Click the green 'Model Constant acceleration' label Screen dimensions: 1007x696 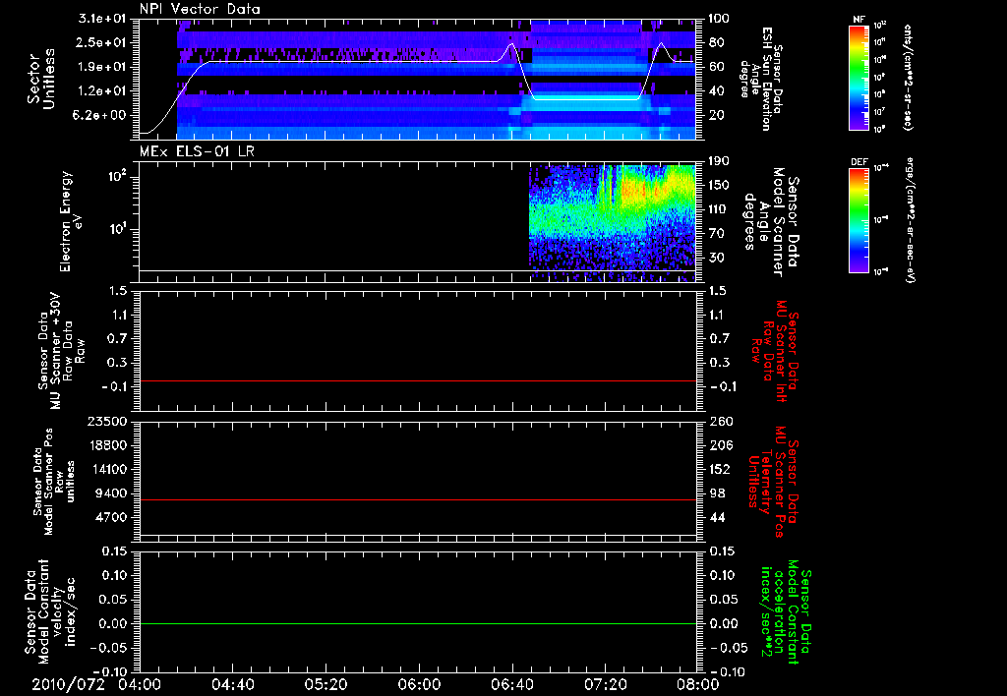click(x=786, y=612)
